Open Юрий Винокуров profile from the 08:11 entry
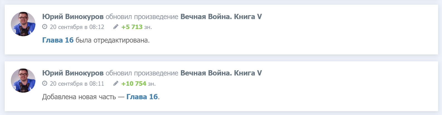 coord(73,73)
